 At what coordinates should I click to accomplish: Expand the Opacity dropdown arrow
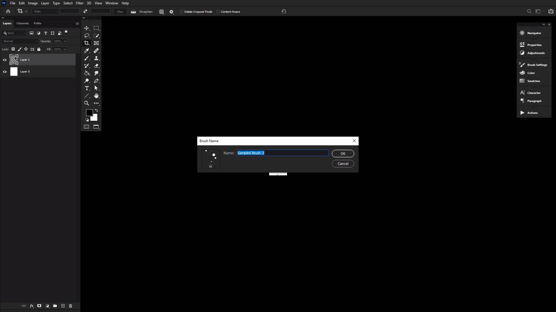coord(65,41)
